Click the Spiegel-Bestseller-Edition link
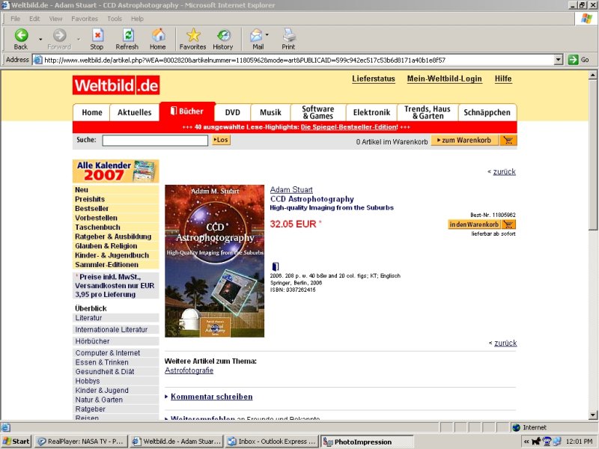The width and height of the screenshot is (599, 449). pyautogui.click(x=349, y=127)
